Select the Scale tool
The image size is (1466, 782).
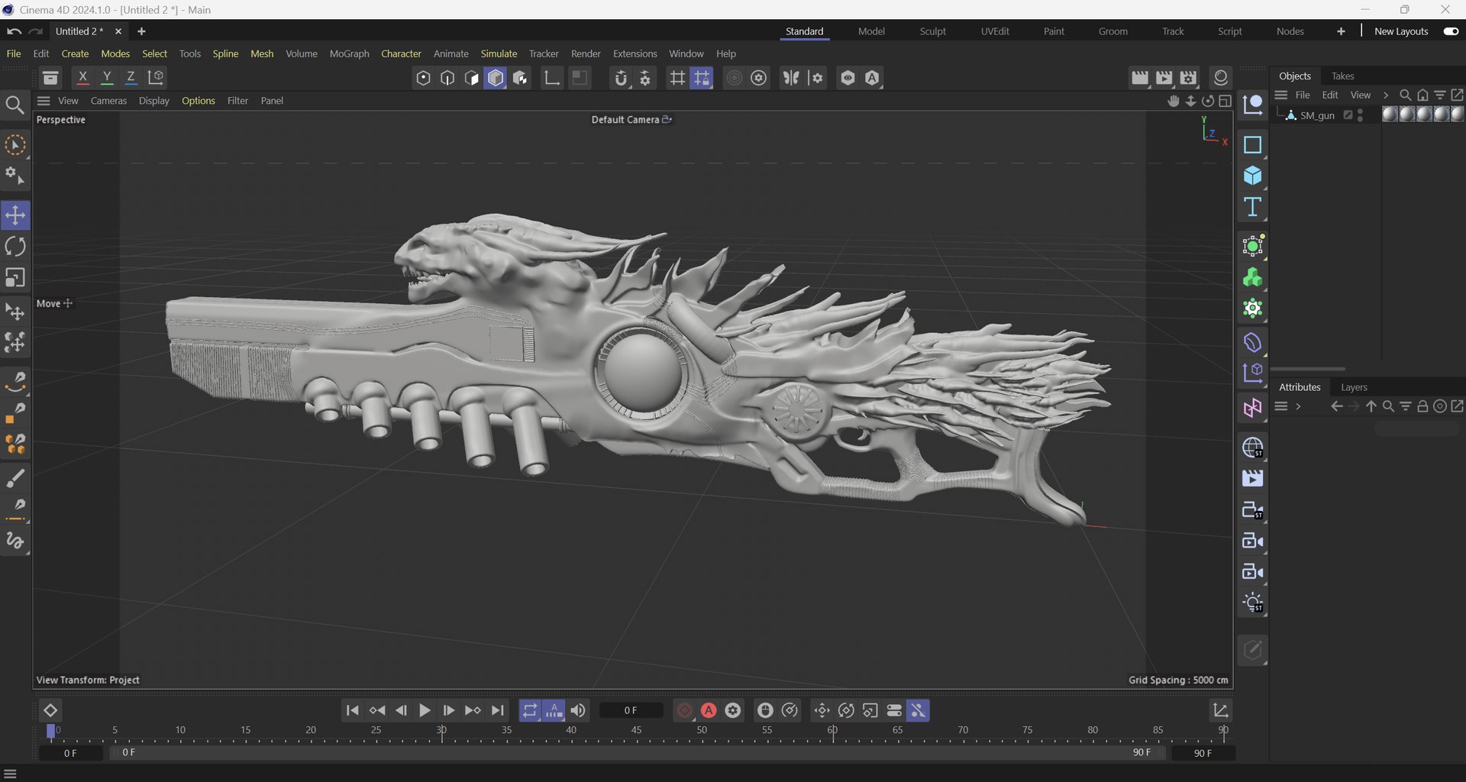click(x=15, y=278)
